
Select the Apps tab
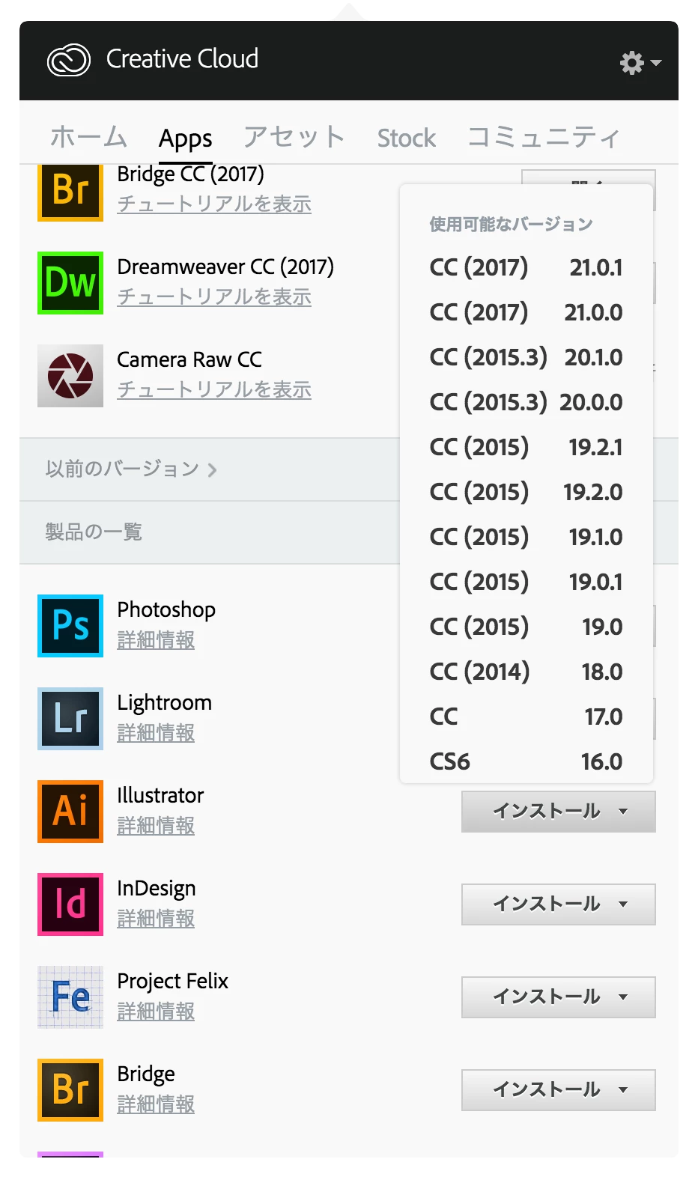(x=186, y=139)
